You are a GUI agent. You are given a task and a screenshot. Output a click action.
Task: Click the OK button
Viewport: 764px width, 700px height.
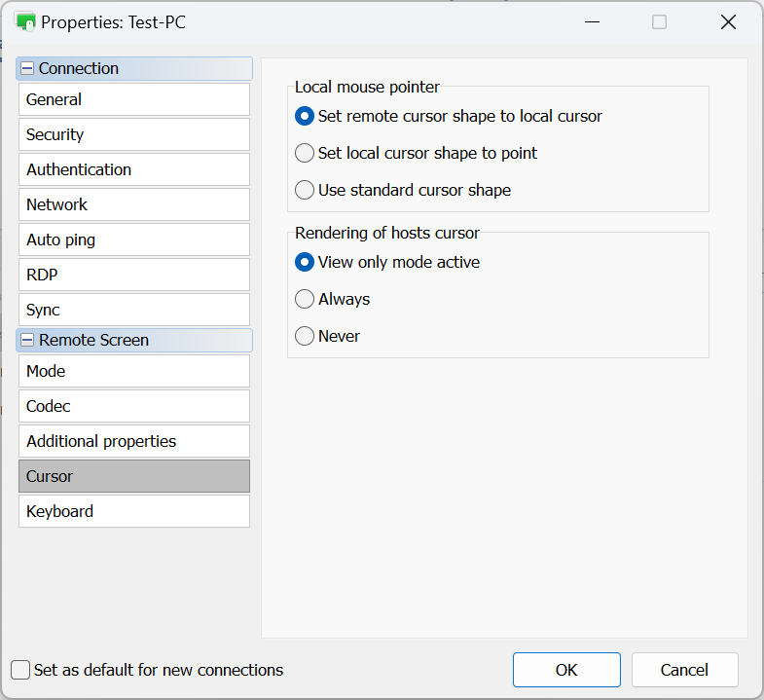pos(566,670)
